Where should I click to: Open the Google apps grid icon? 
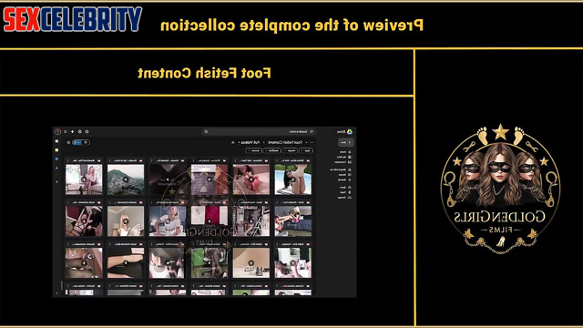coord(65,131)
